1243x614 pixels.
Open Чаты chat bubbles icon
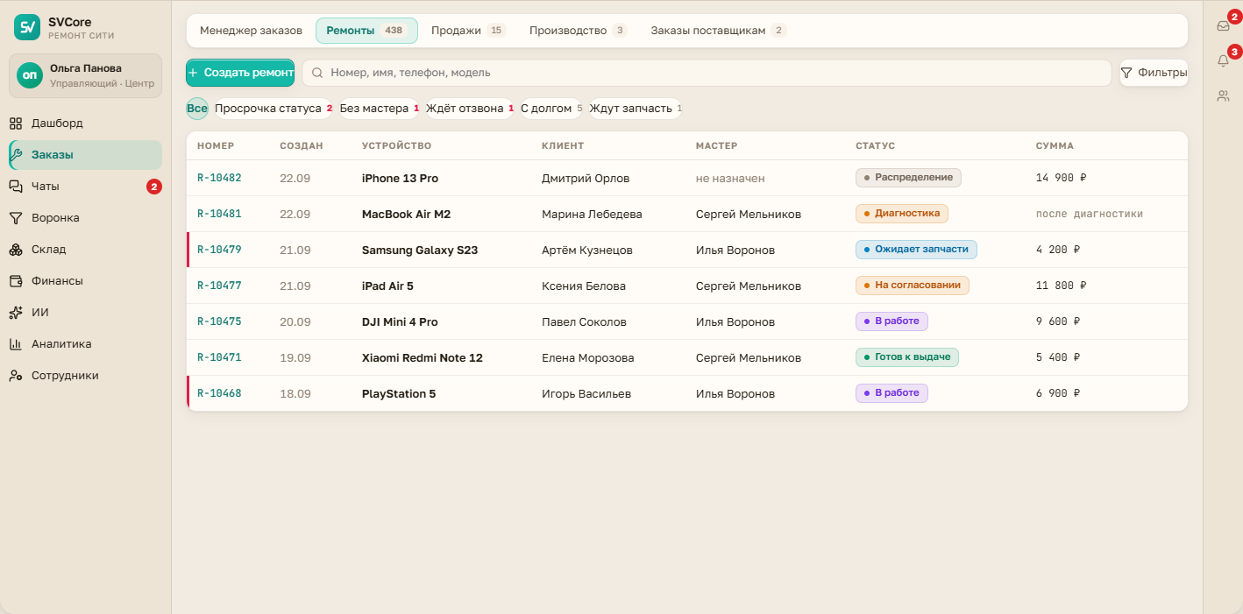16,187
